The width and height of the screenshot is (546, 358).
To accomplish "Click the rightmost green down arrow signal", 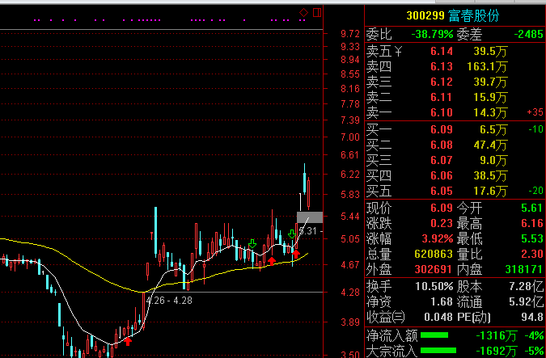I will click(x=291, y=234).
